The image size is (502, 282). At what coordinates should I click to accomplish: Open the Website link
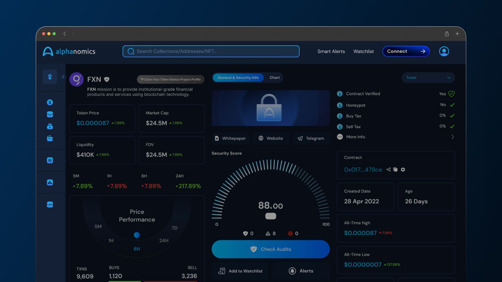click(x=271, y=138)
